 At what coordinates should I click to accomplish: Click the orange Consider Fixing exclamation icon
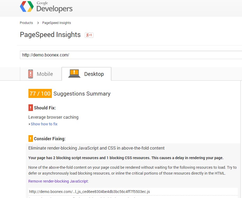(x=31, y=139)
